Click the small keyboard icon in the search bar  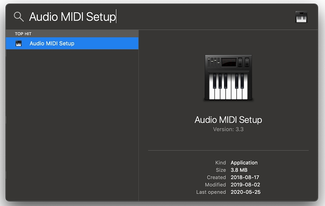pos(301,17)
